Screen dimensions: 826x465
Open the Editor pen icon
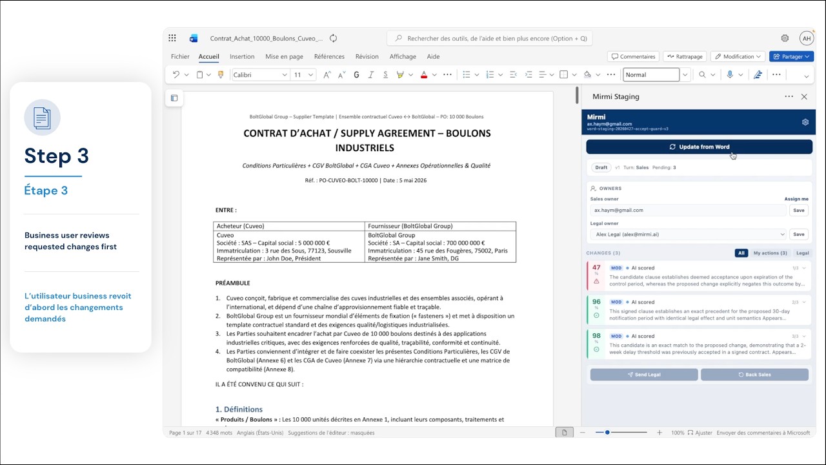point(758,75)
